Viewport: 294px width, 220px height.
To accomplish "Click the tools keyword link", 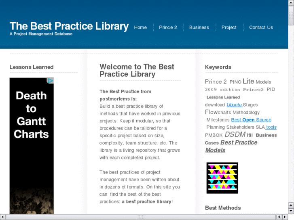I will 271,127.
